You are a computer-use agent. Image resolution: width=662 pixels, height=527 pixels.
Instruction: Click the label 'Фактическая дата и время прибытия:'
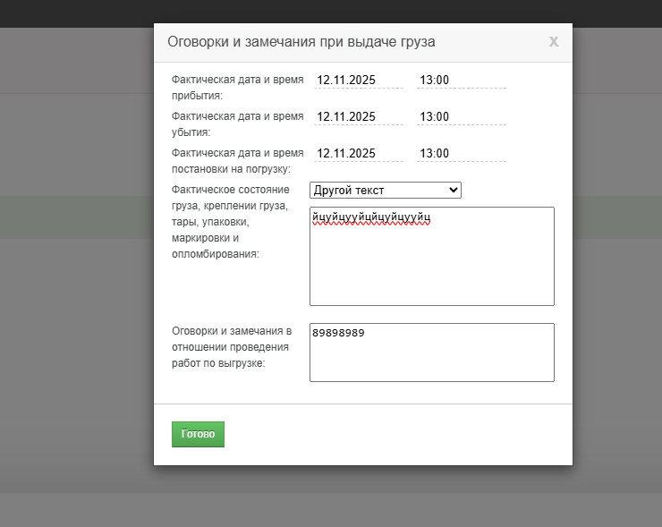tap(237, 88)
